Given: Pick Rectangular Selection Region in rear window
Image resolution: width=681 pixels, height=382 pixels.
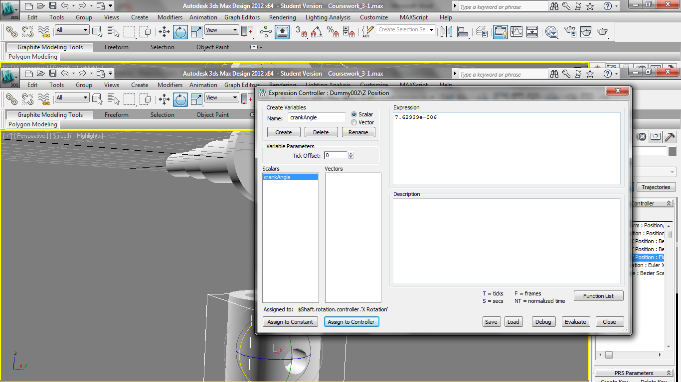Looking at the screenshot, I should [x=130, y=31].
